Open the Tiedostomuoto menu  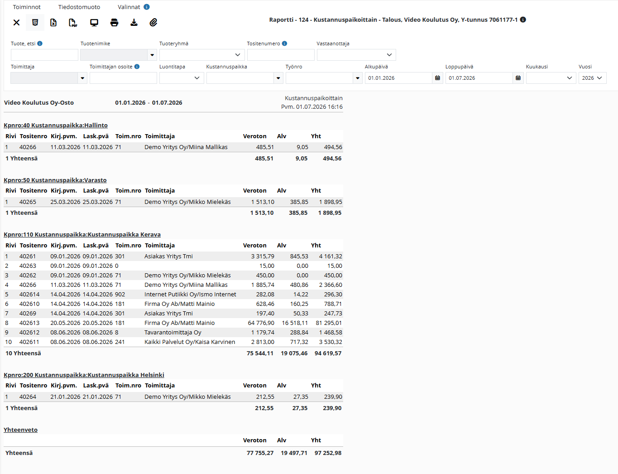(x=79, y=7)
